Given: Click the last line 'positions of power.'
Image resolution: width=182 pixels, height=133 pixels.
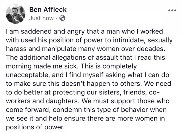Looking at the screenshot, I should tap(35, 127).
